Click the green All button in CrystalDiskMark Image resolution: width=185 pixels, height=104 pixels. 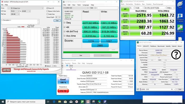[x=125, y=9]
